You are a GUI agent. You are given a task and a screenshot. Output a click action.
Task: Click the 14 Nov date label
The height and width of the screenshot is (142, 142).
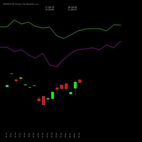click(15, 135)
